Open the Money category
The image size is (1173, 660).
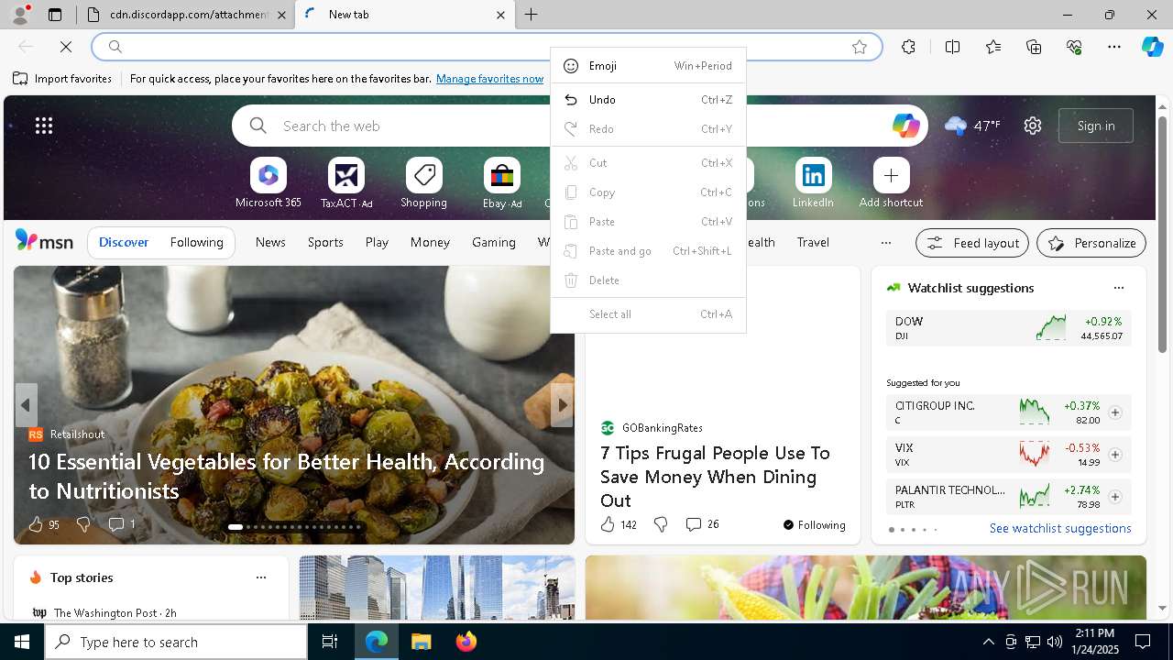[430, 242]
